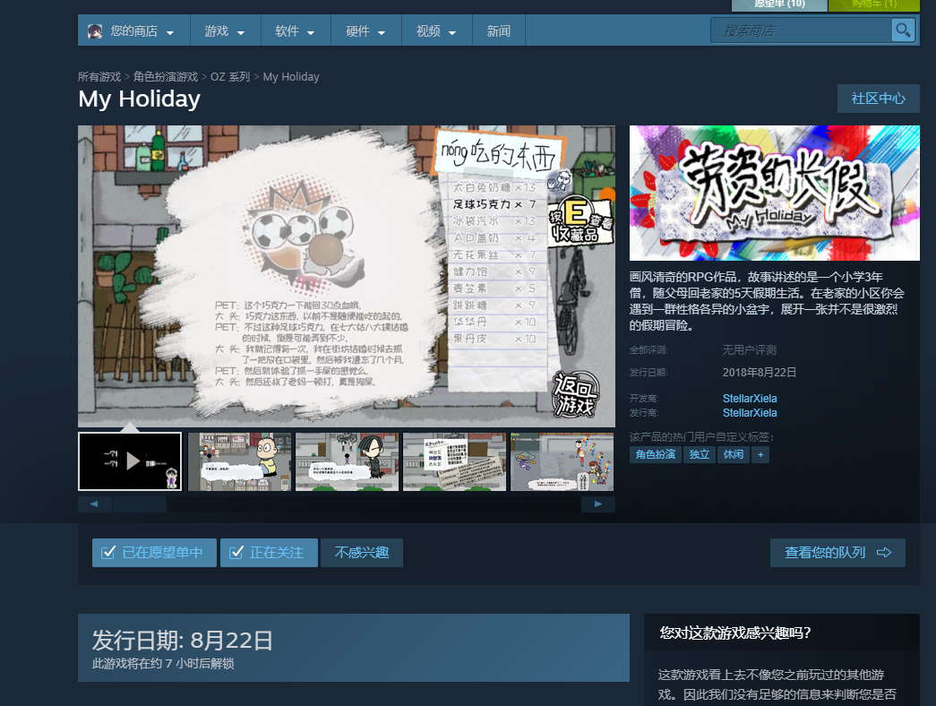Click the arrow icon on 查看您的队列
This screenshot has height=706, width=936.
point(884,553)
